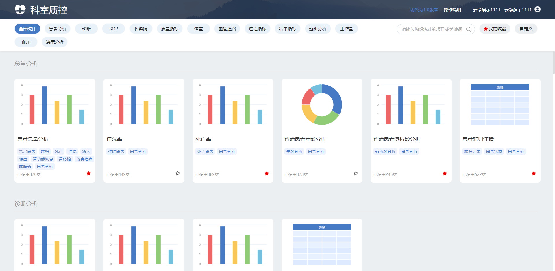Select the 死亡患者 tag
The width and height of the screenshot is (555, 271).
point(205,152)
